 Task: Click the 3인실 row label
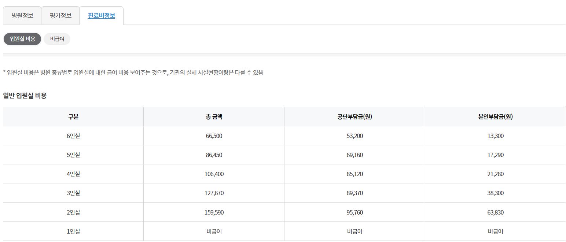tap(73, 193)
